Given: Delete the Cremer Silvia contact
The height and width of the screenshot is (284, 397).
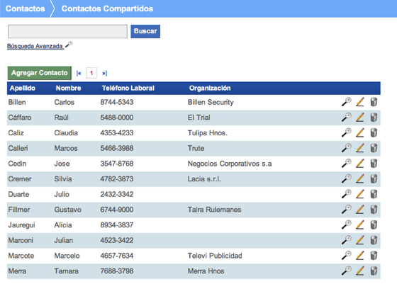Looking at the screenshot, I should click(374, 178).
